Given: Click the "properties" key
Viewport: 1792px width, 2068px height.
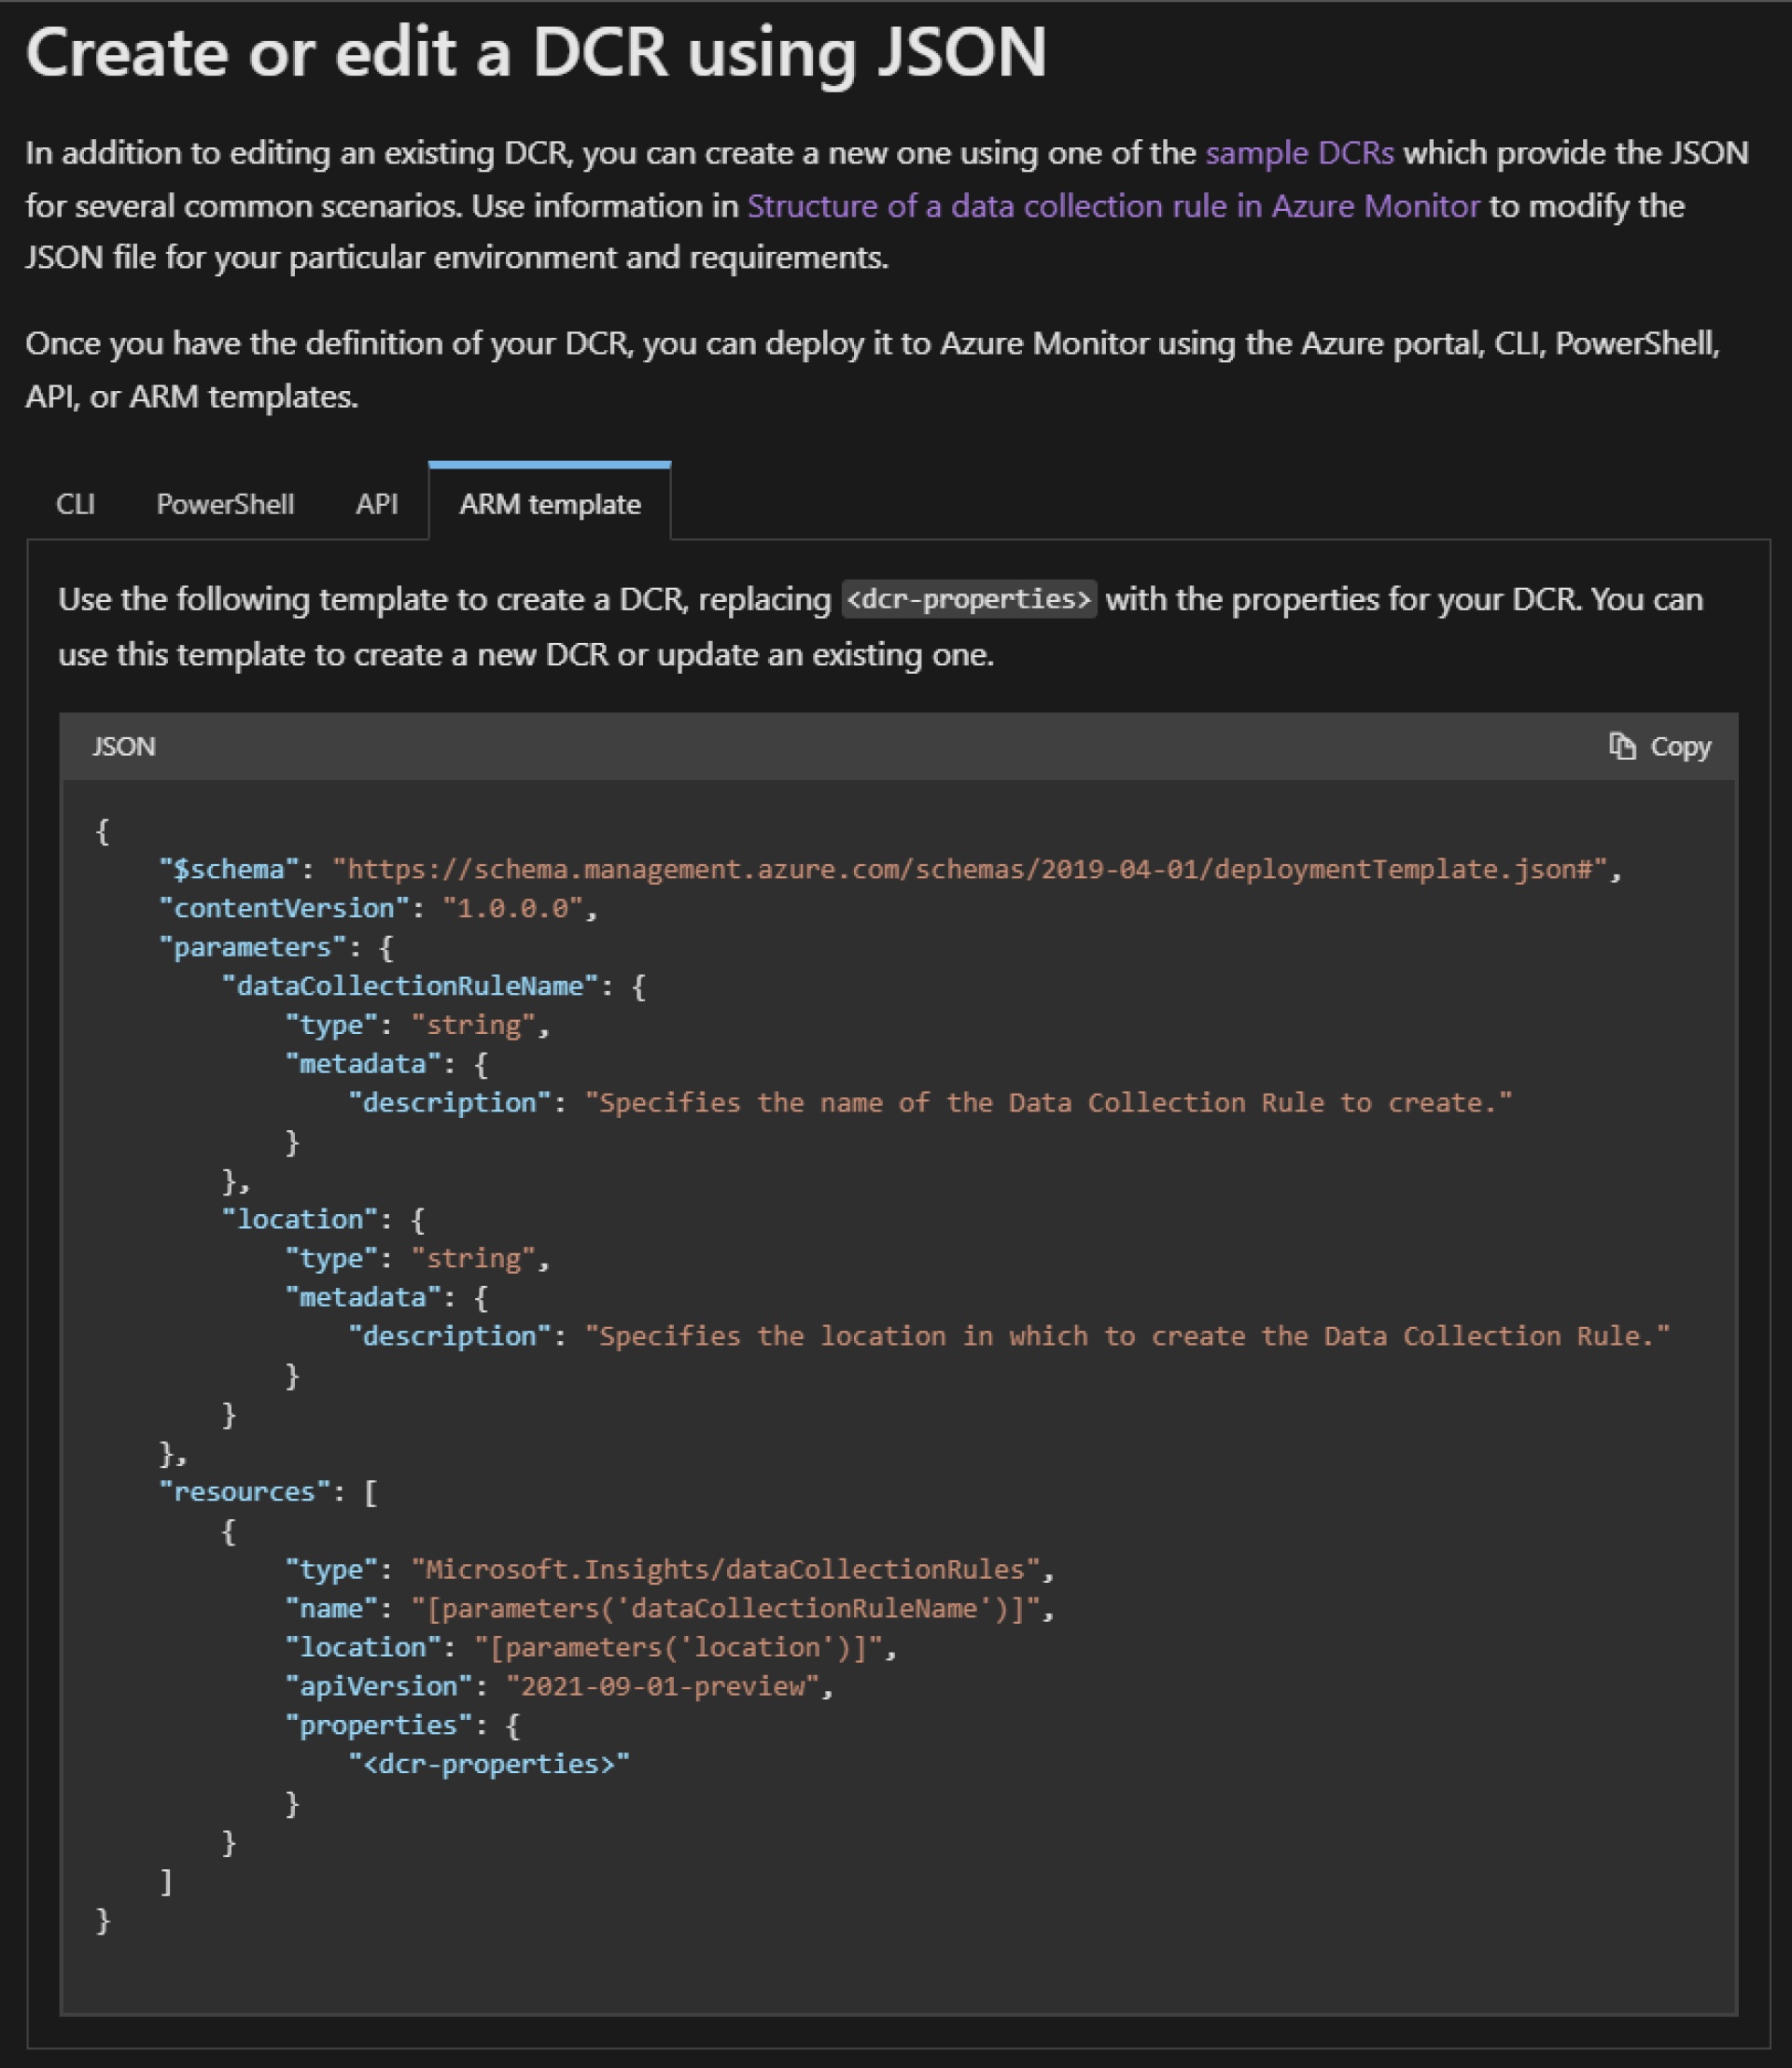Looking at the screenshot, I should click(x=379, y=1726).
